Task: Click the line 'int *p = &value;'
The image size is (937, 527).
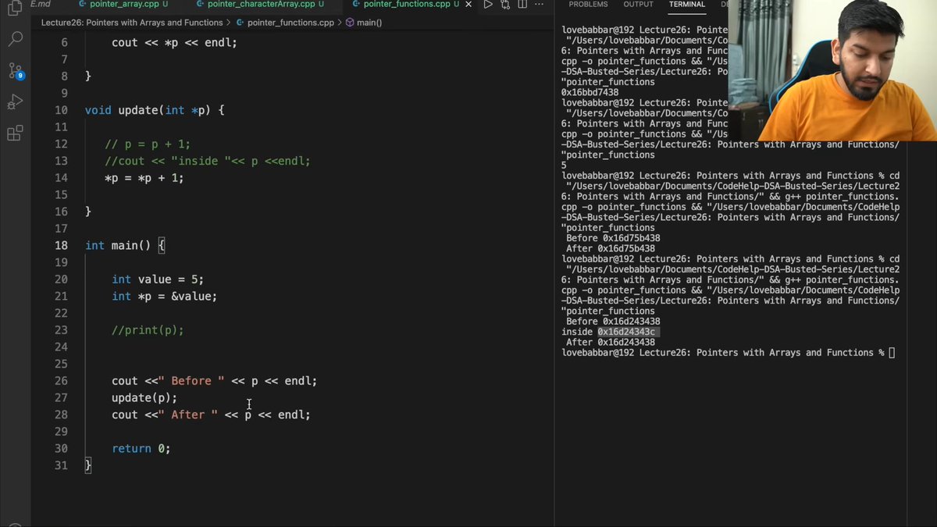Action: (164, 296)
